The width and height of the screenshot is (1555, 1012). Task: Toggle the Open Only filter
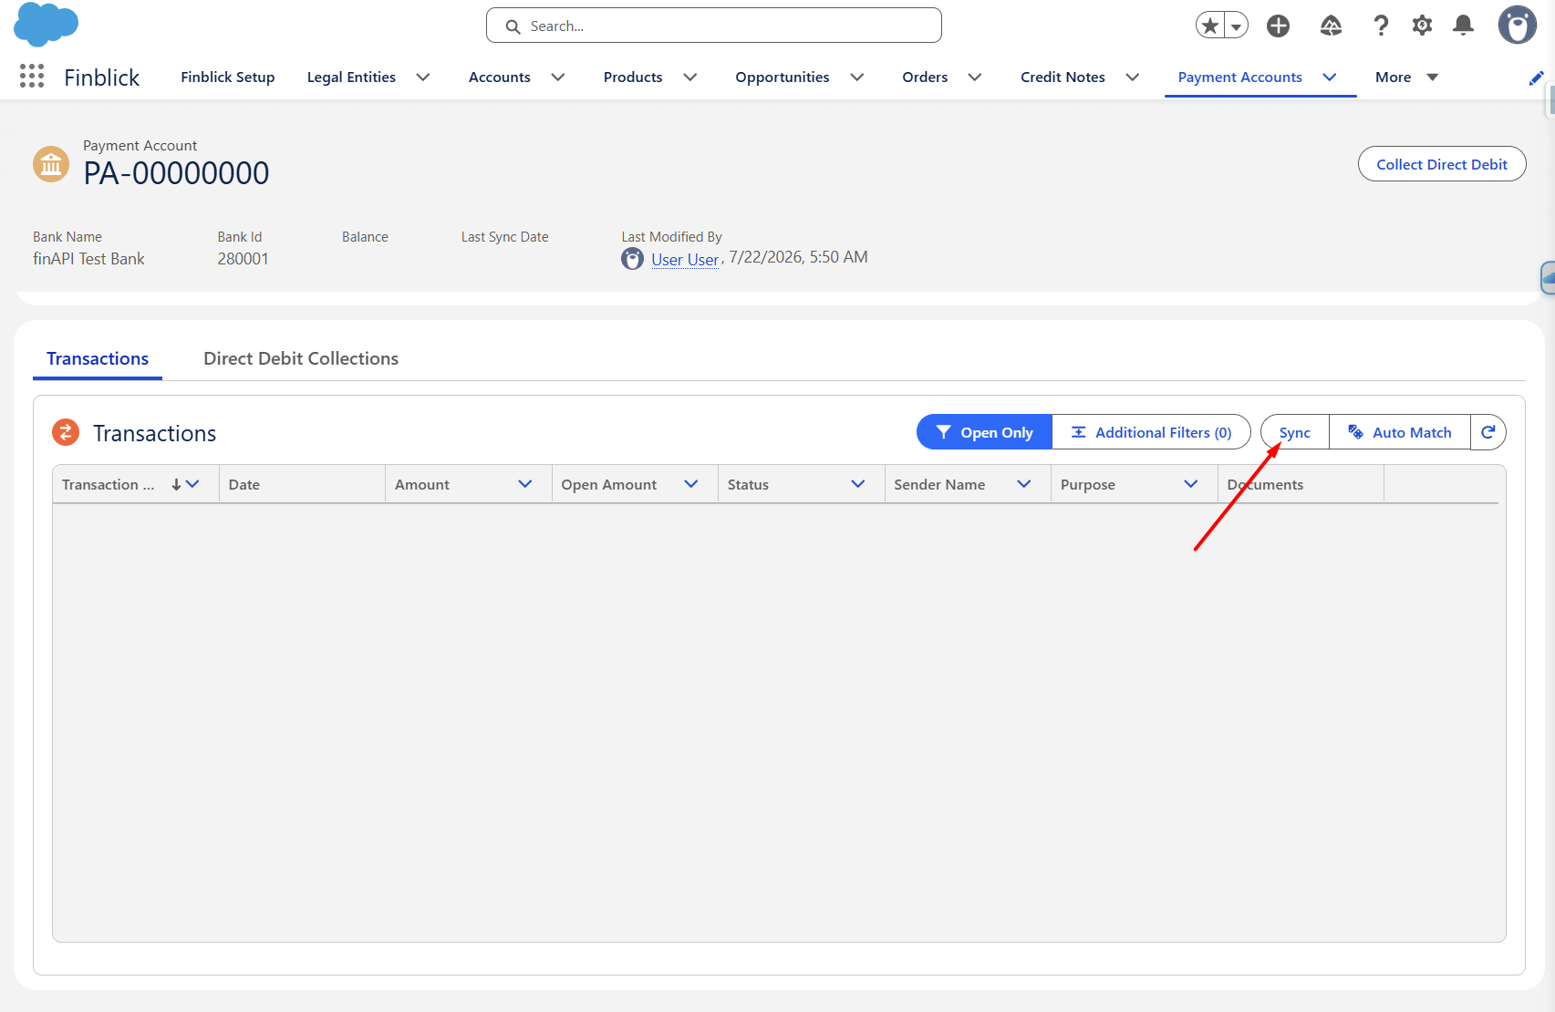(x=984, y=432)
